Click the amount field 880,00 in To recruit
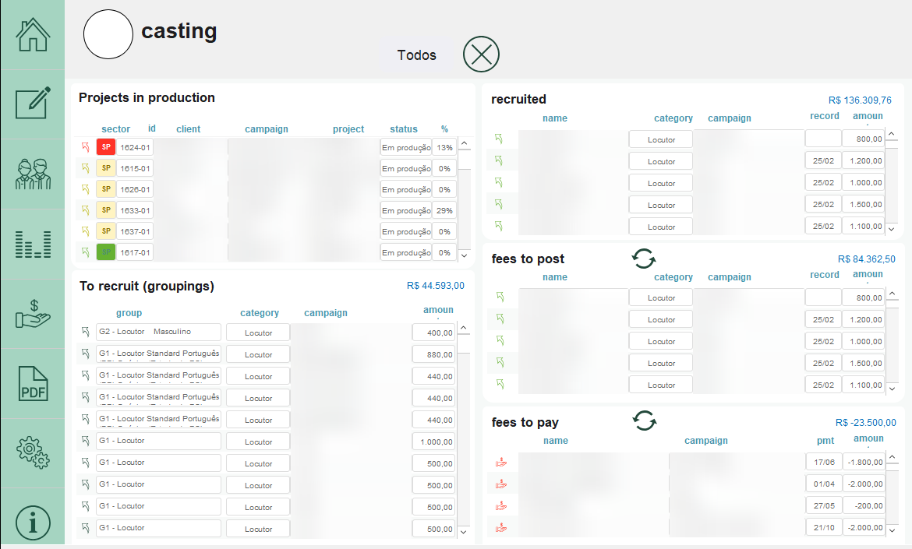Viewport: 912px width, 549px height. (433, 354)
